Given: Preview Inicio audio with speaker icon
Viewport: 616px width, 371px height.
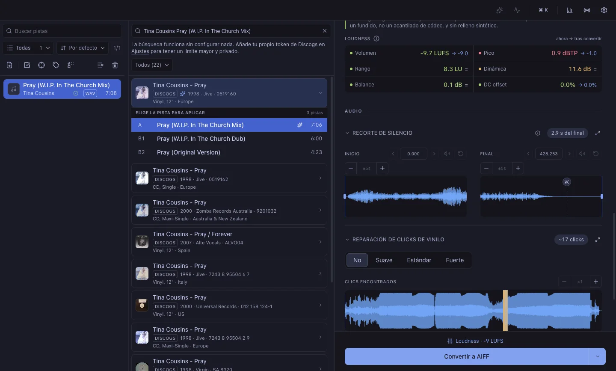Looking at the screenshot, I should [x=447, y=154].
